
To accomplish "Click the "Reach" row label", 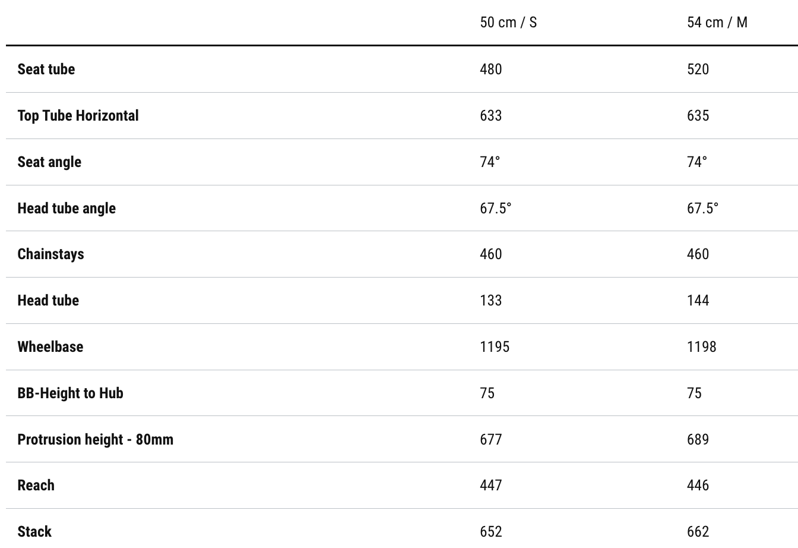I will (36, 485).
